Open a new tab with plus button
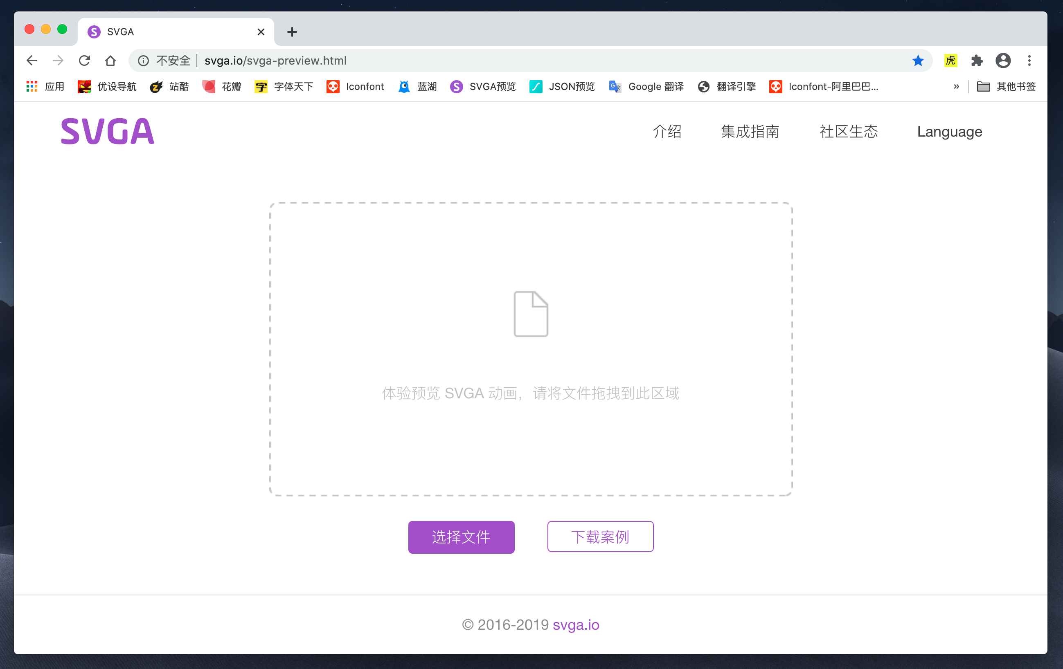The height and width of the screenshot is (669, 1063). point(292,32)
